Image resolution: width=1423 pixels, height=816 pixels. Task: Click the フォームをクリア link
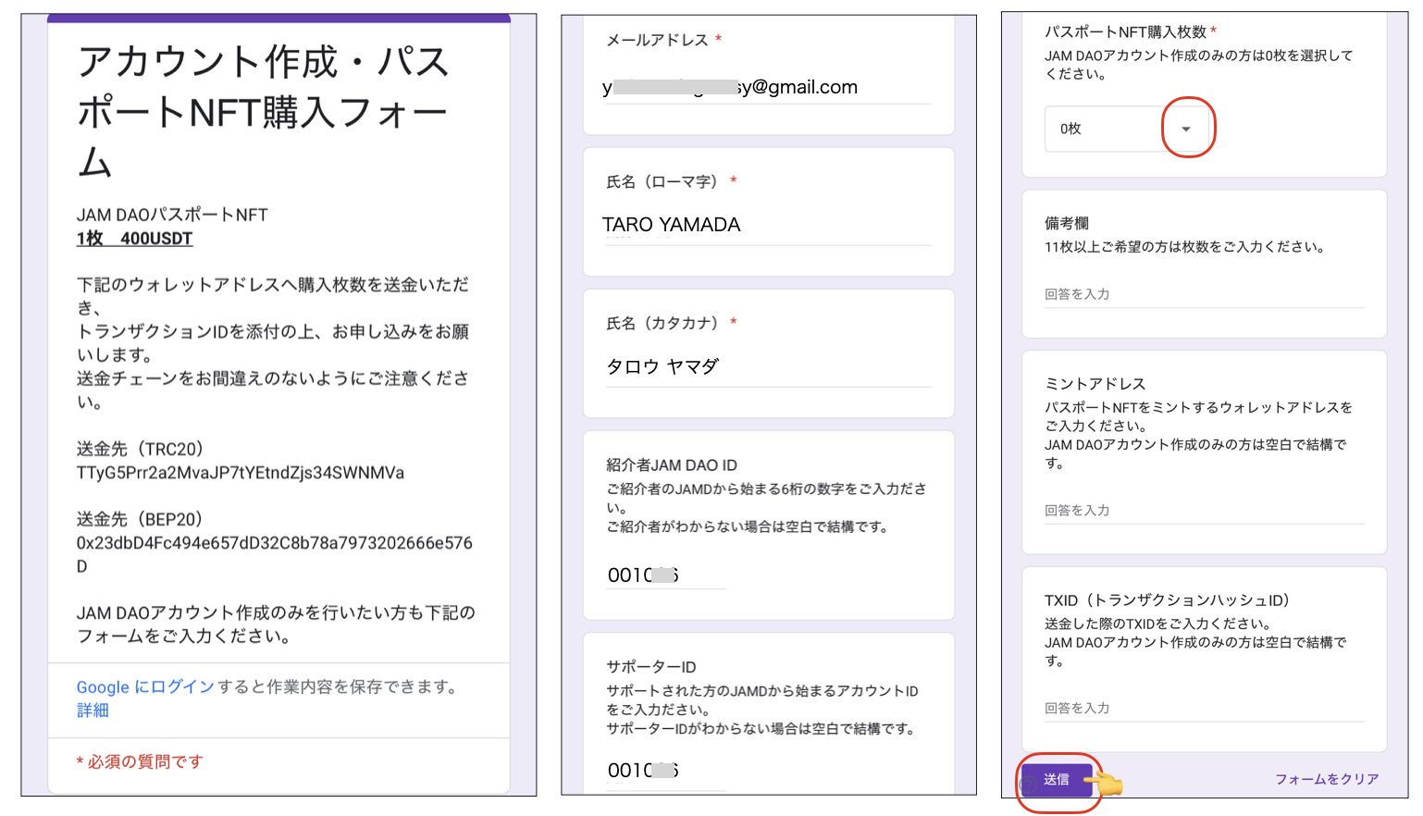[x=1326, y=779]
